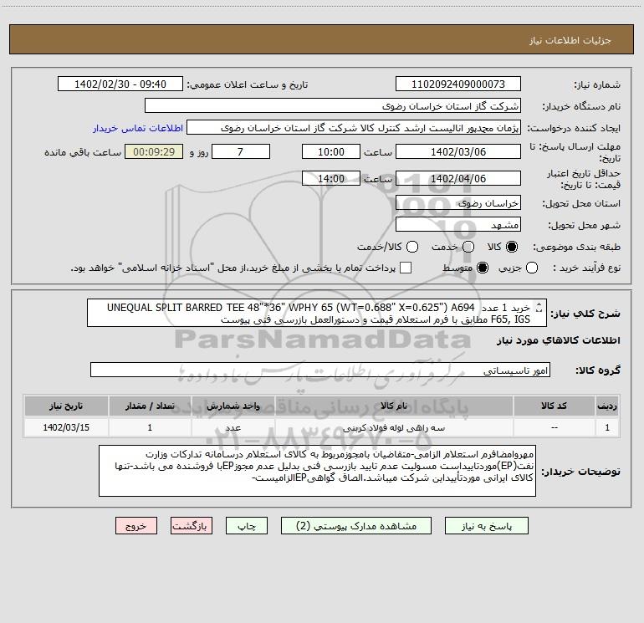Click the 10:00 response time field

(x=331, y=152)
